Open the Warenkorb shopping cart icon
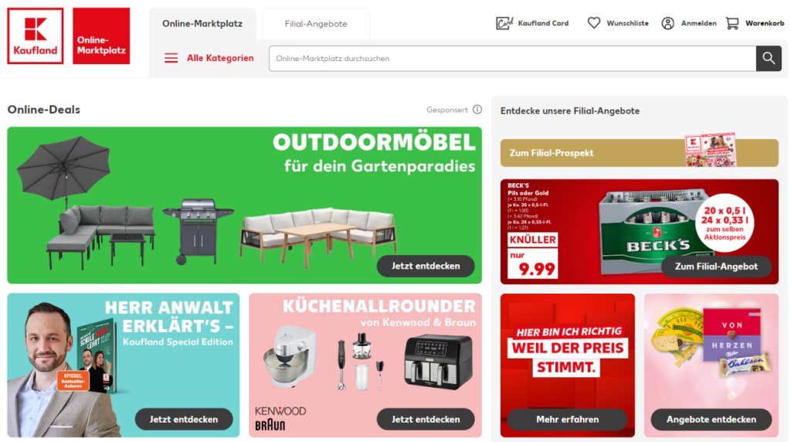The width and height of the screenshot is (791, 442). click(732, 23)
